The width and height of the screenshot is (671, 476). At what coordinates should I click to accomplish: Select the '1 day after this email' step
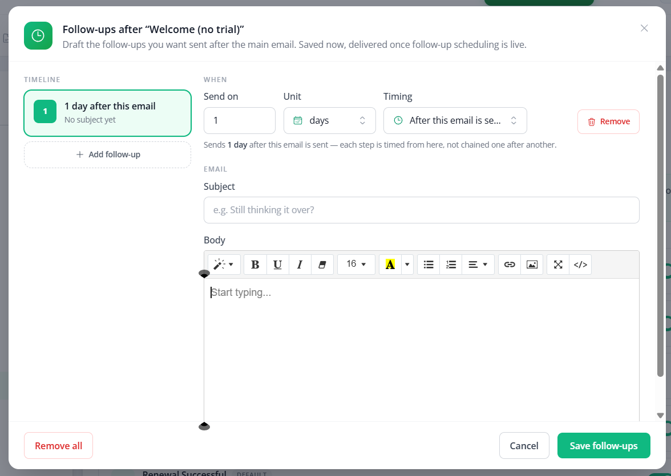click(107, 113)
